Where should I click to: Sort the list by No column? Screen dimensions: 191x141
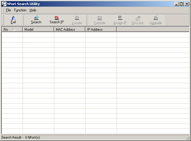pyautogui.click(x=12, y=30)
